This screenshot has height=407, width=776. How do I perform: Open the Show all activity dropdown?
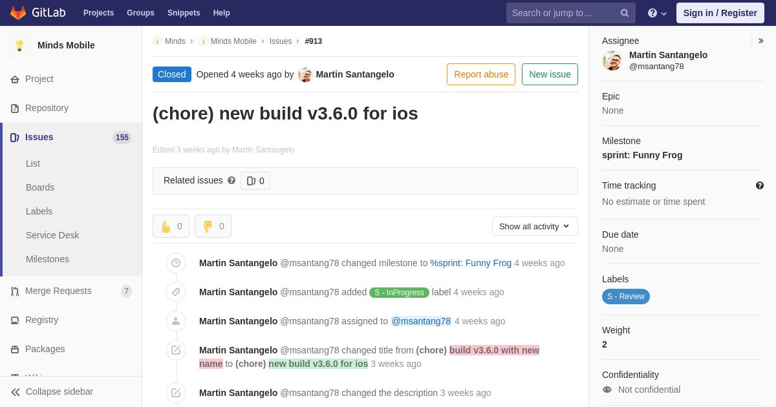pyautogui.click(x=535, y=226)
